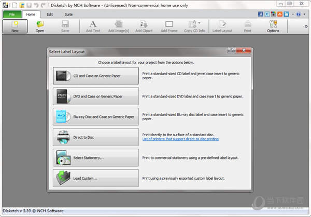Viewport: 311px width, 217px height.
Task: Click the Disketch app icon in title bar
Action: click(5, 5)
